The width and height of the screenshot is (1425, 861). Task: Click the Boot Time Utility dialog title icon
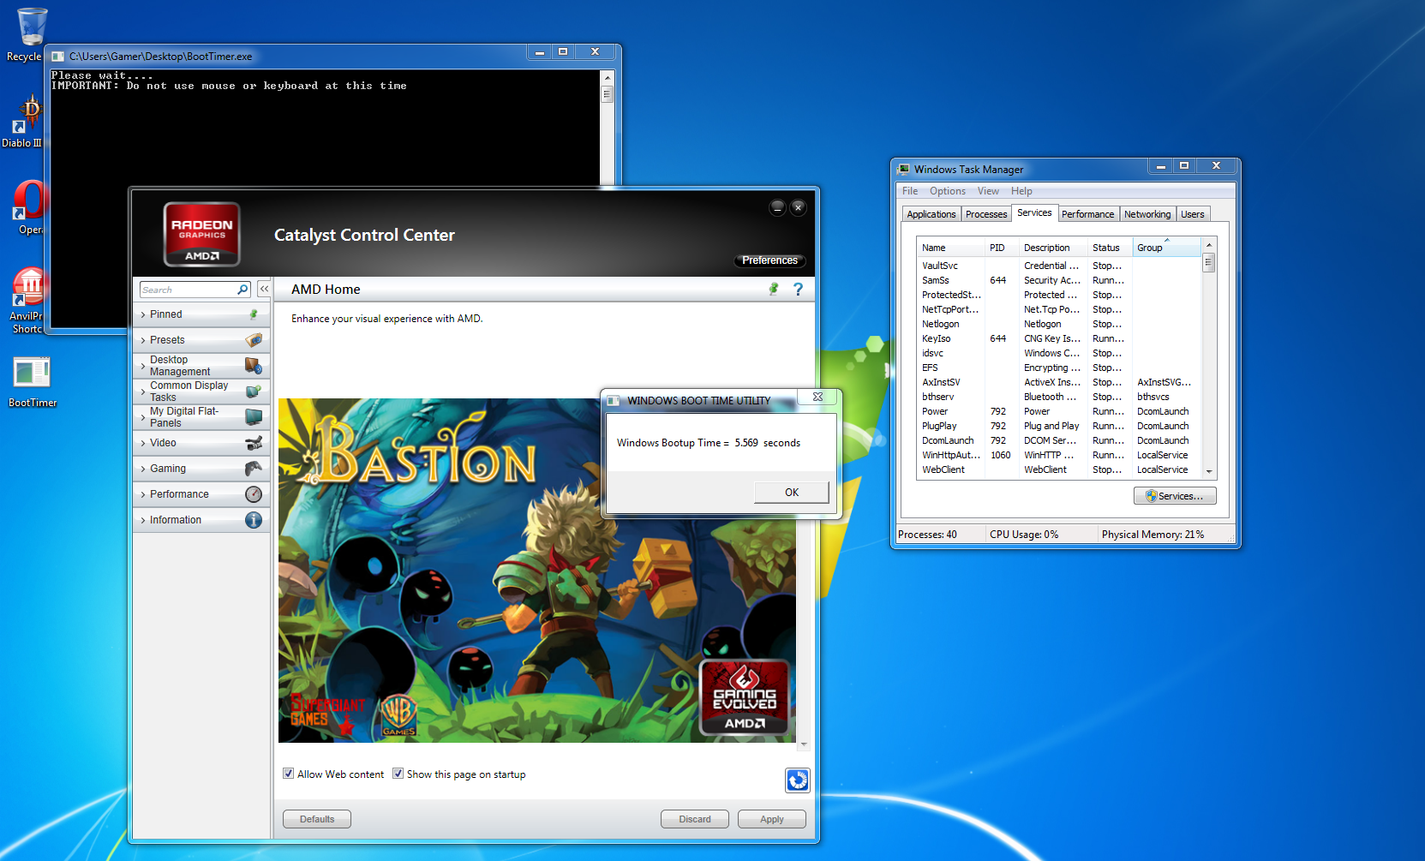(x=614, y=400)
